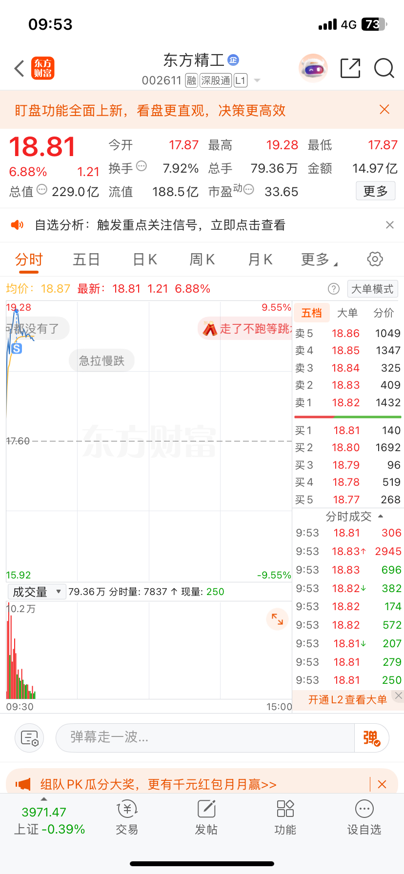Close the 自选分析 notification bar
This screenshot has width=404, height=874.
[x=389, y=225]
